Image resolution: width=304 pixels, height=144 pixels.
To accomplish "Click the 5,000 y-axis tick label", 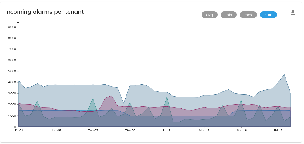I will pyautogui.click(x=12, y=71).
